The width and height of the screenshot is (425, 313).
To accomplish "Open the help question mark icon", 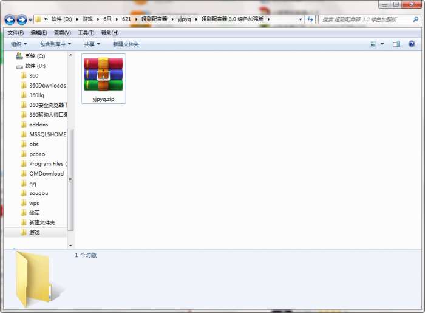I will pos(412,44).
